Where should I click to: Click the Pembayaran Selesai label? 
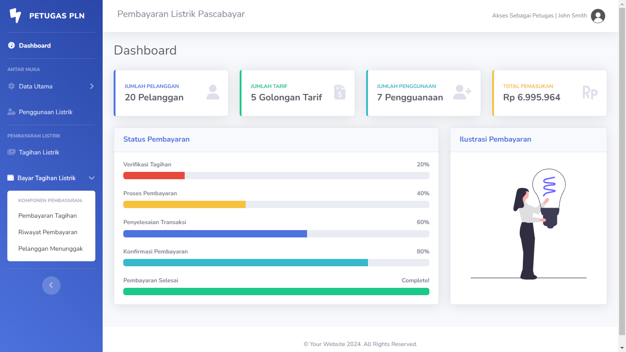point(151,280)
